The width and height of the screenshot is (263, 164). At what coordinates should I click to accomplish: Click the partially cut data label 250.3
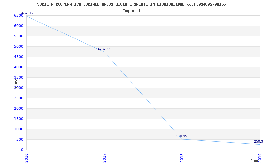258,141
